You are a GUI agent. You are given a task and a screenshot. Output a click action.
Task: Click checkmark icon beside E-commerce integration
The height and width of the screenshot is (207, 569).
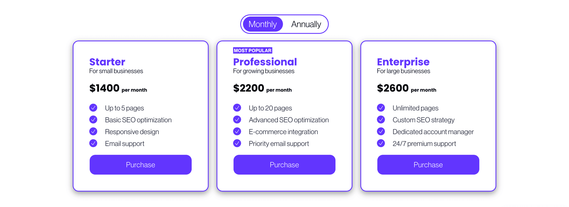tap(237, 131)
